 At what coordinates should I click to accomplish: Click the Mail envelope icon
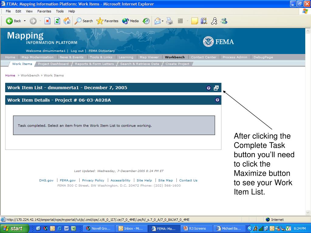158,21
